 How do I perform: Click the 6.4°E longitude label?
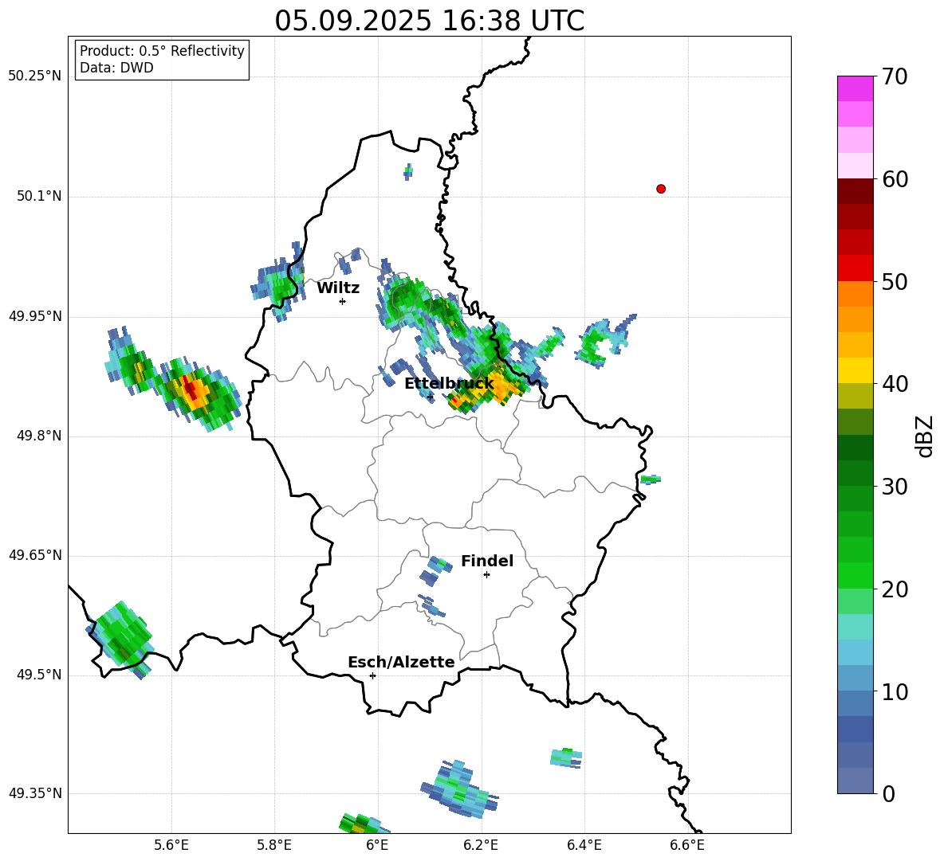pos(584,845)
